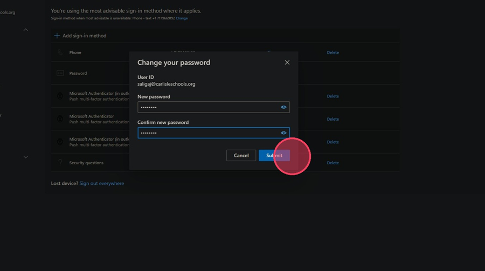
Task: Click the plus icon for adding sign-in method
Action: (x=57, y=36)
